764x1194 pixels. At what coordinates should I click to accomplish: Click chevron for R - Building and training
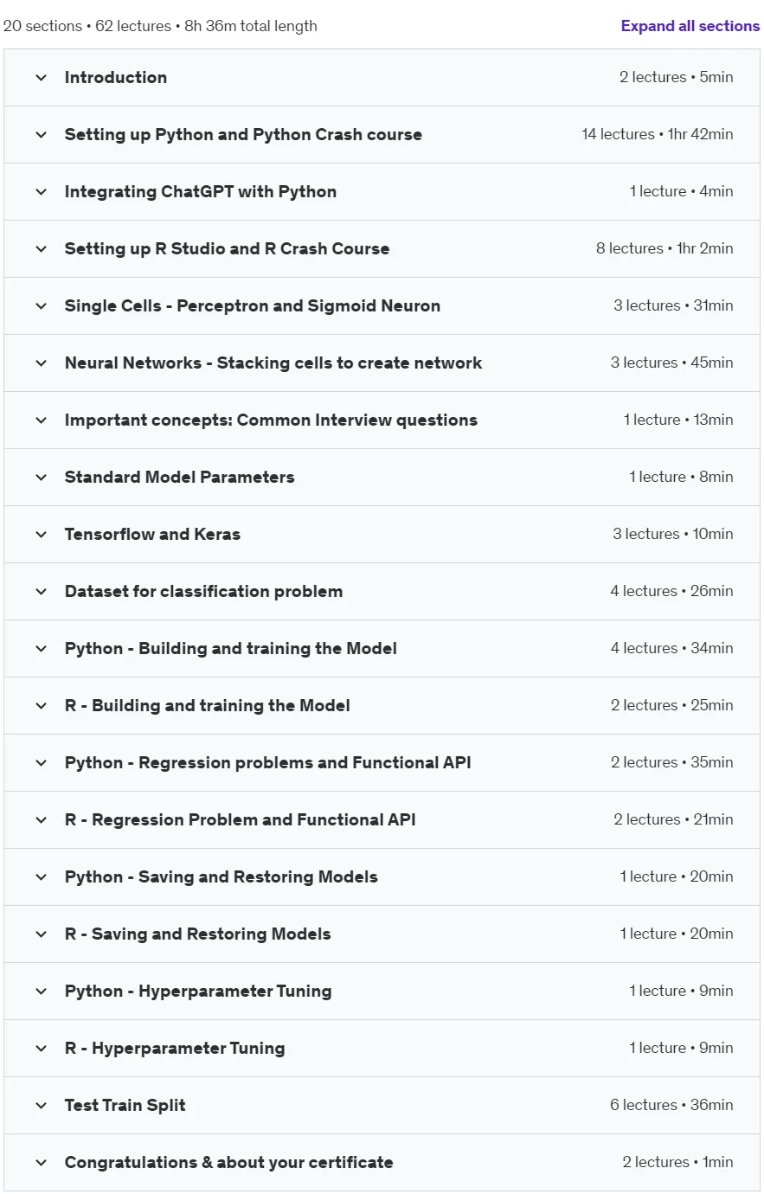point(41,706)
